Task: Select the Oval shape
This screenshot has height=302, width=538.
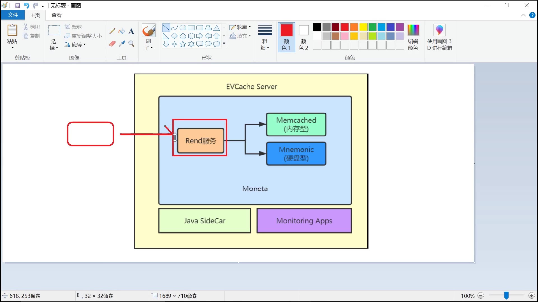Action: pos(183,28)
